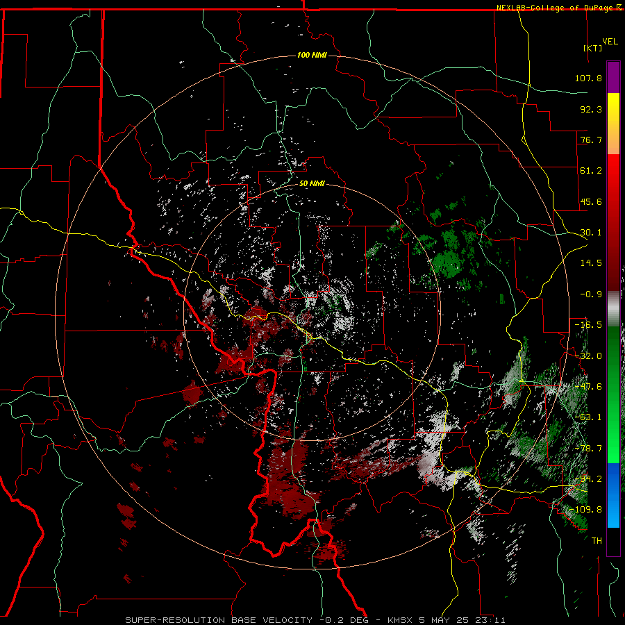The image size is (625, 625).
Task: Click the 30.1 velocity scale value
Action: (591, 233)
